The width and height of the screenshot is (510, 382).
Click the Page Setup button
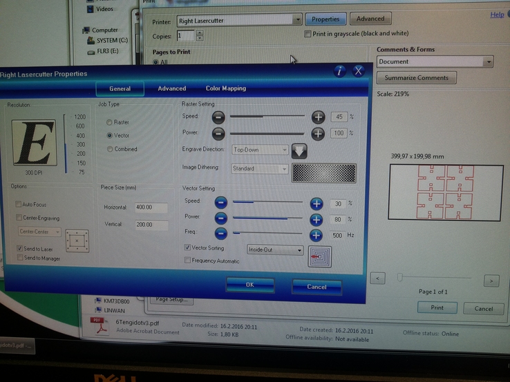coord(172,300)
